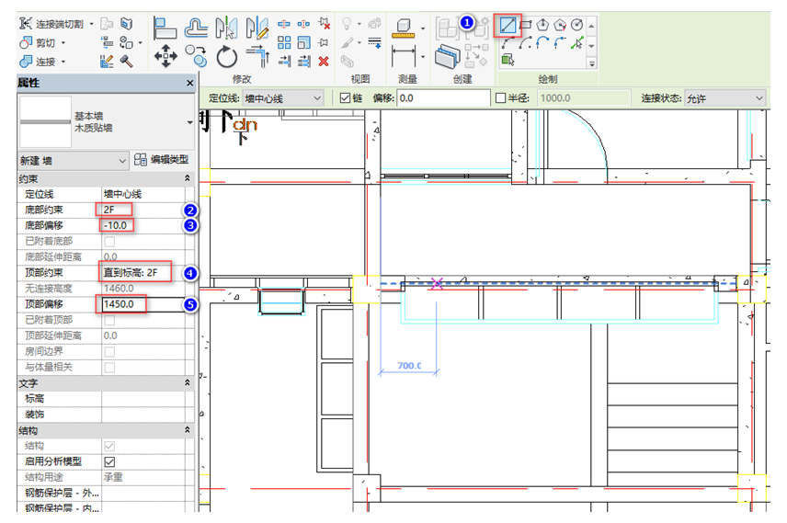Screen dimensions: 787x523
Task: Click the 编辑类型 button
Action: (165, 160)
